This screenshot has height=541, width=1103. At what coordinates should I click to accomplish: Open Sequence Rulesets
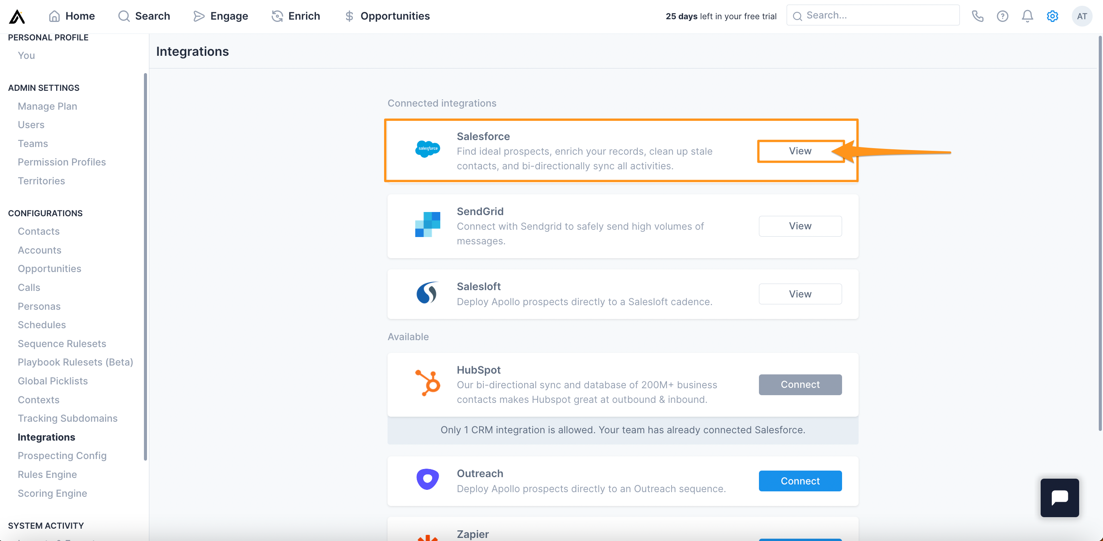(62, 344)
